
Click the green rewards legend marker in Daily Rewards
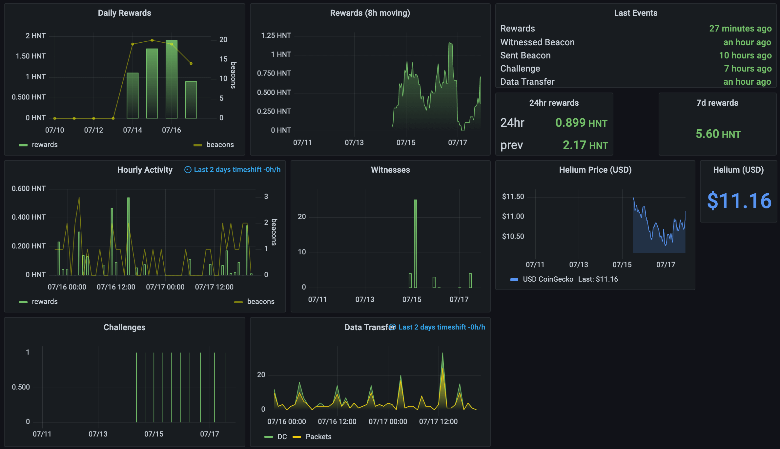click(x=24, y=144)
